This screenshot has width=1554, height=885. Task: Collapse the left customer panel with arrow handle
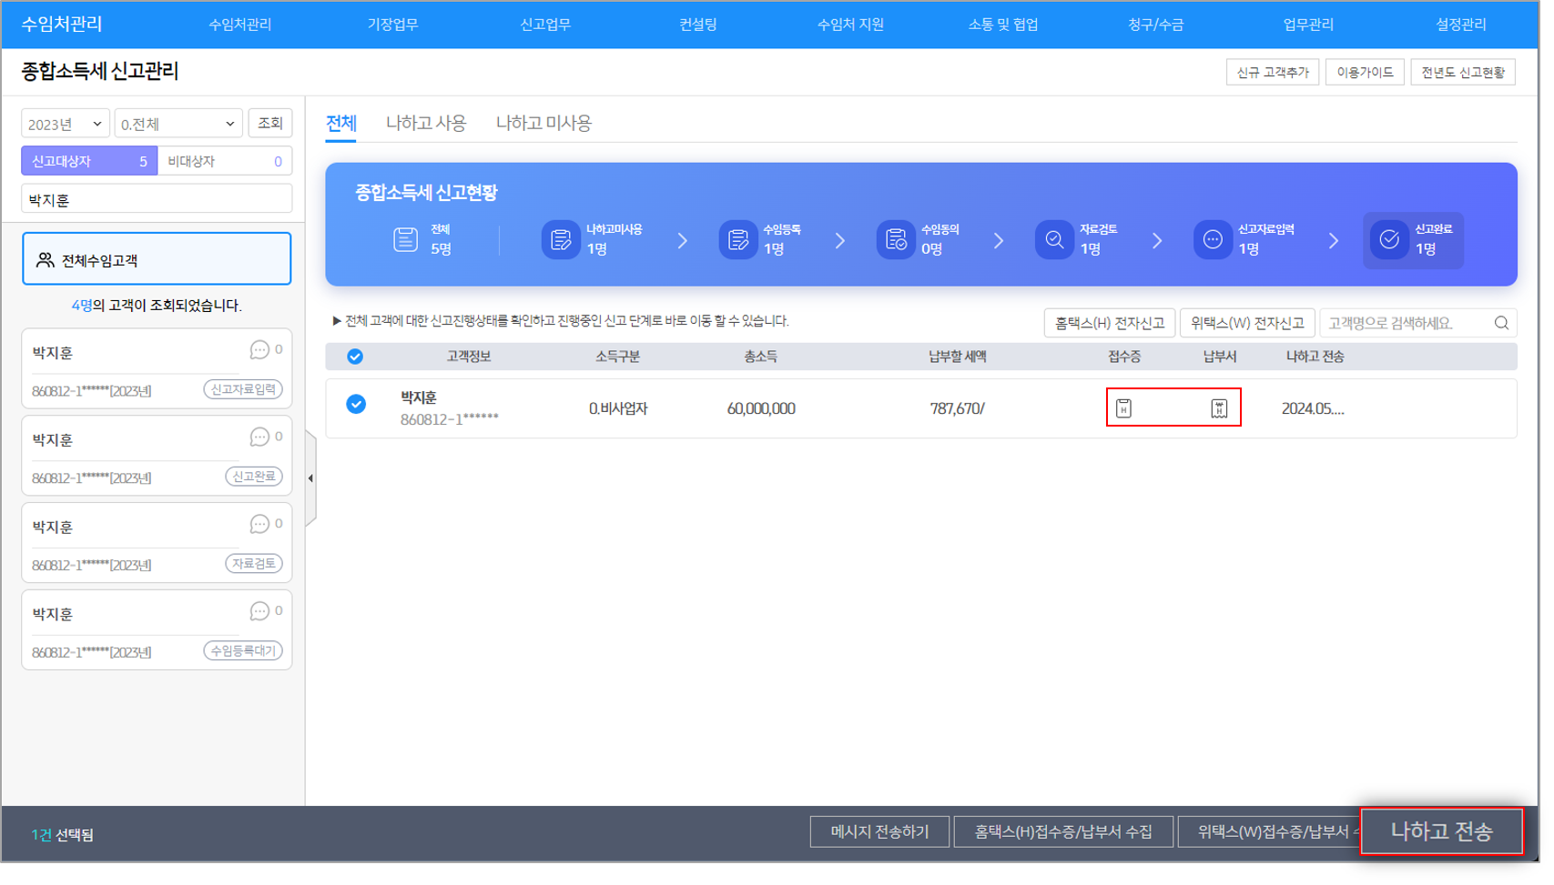[x=310, y=478]
